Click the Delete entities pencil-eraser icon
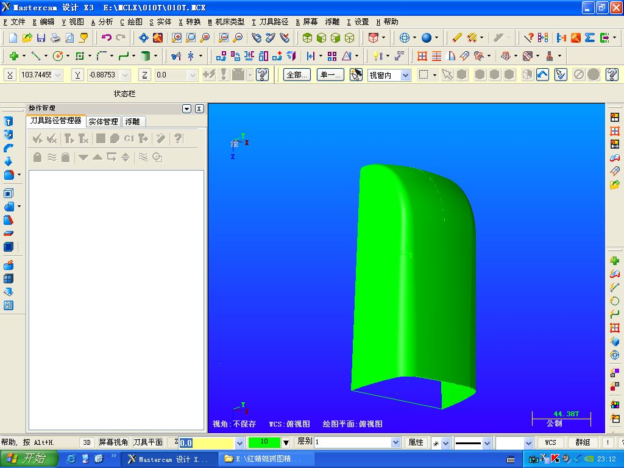Viewport: 624px width, 468px height. 457,38
